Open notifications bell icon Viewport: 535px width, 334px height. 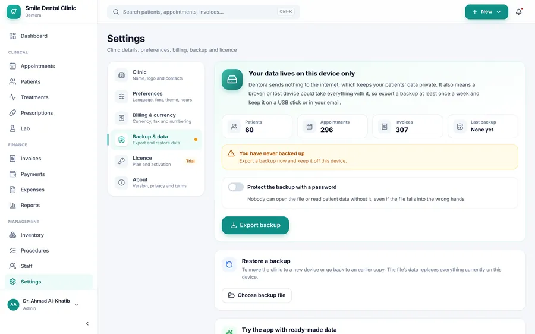click(518, 12)
